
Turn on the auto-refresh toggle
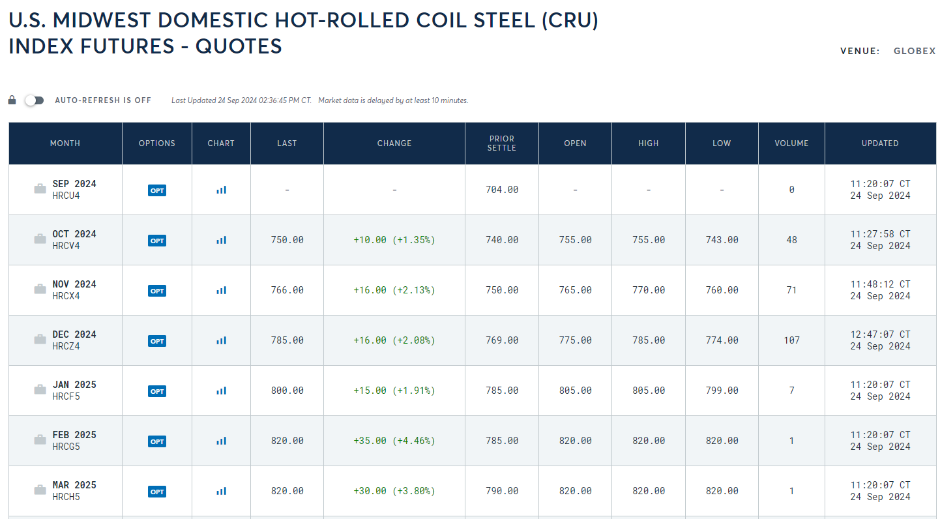click(34, 100)
